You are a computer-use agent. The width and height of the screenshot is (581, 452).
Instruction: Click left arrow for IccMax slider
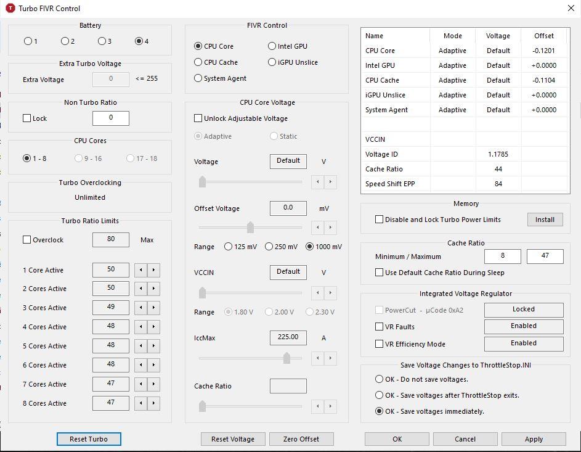319,358
